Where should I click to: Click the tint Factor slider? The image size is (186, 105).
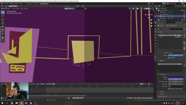coord(176,79)
